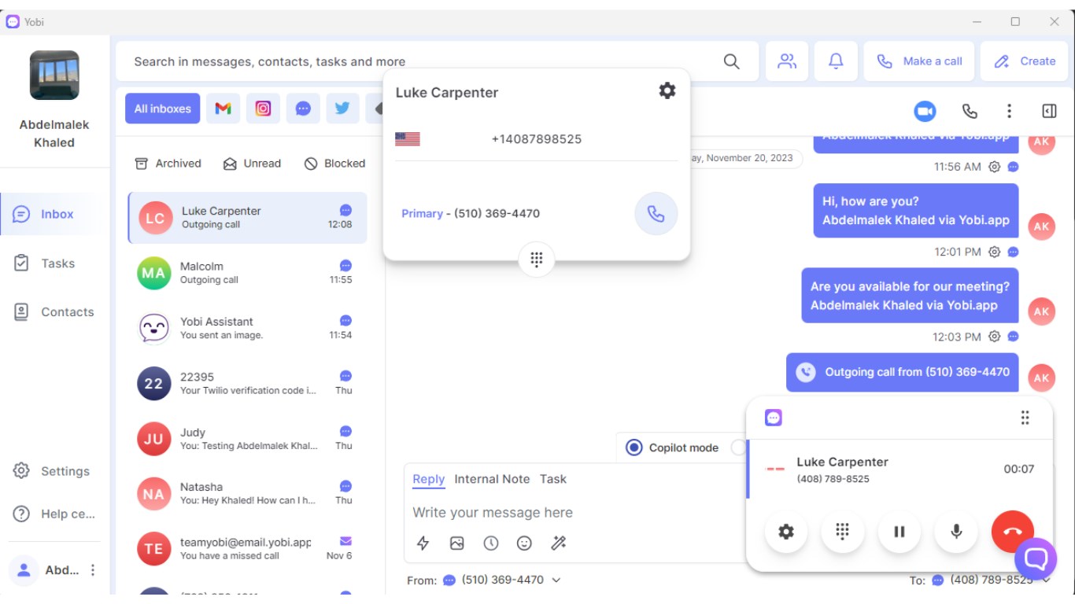
Task: Expand the From number dropdown
Action: point(556,580)
